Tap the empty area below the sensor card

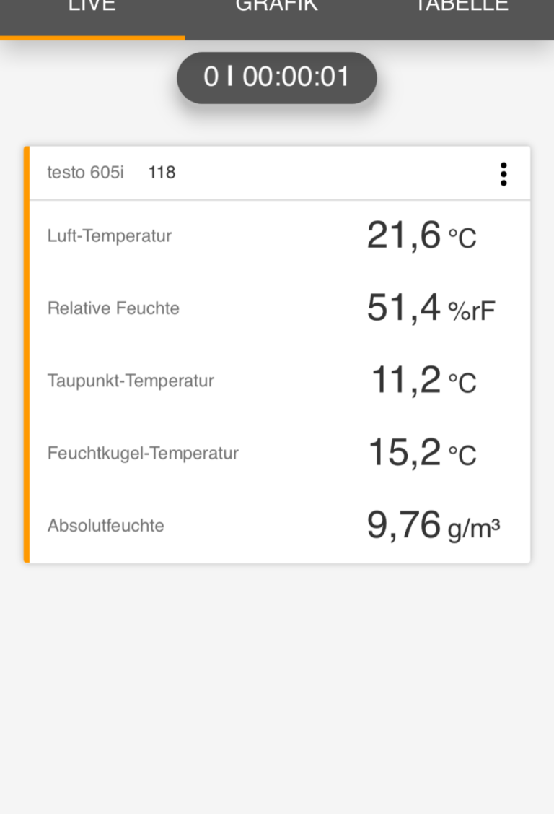(x=277, y=685)
